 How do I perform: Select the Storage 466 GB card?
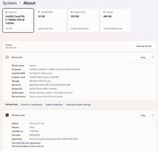click(x=116, y=20)
